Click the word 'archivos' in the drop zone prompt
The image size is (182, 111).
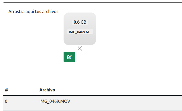point(50,12)
